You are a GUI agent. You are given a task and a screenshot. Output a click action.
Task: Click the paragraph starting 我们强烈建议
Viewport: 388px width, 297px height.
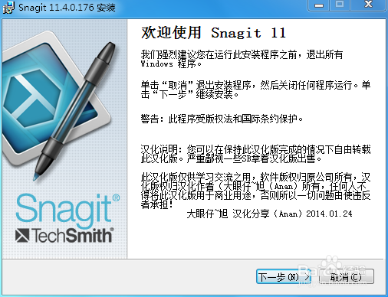pyautogui.click(x=242, y=59)
